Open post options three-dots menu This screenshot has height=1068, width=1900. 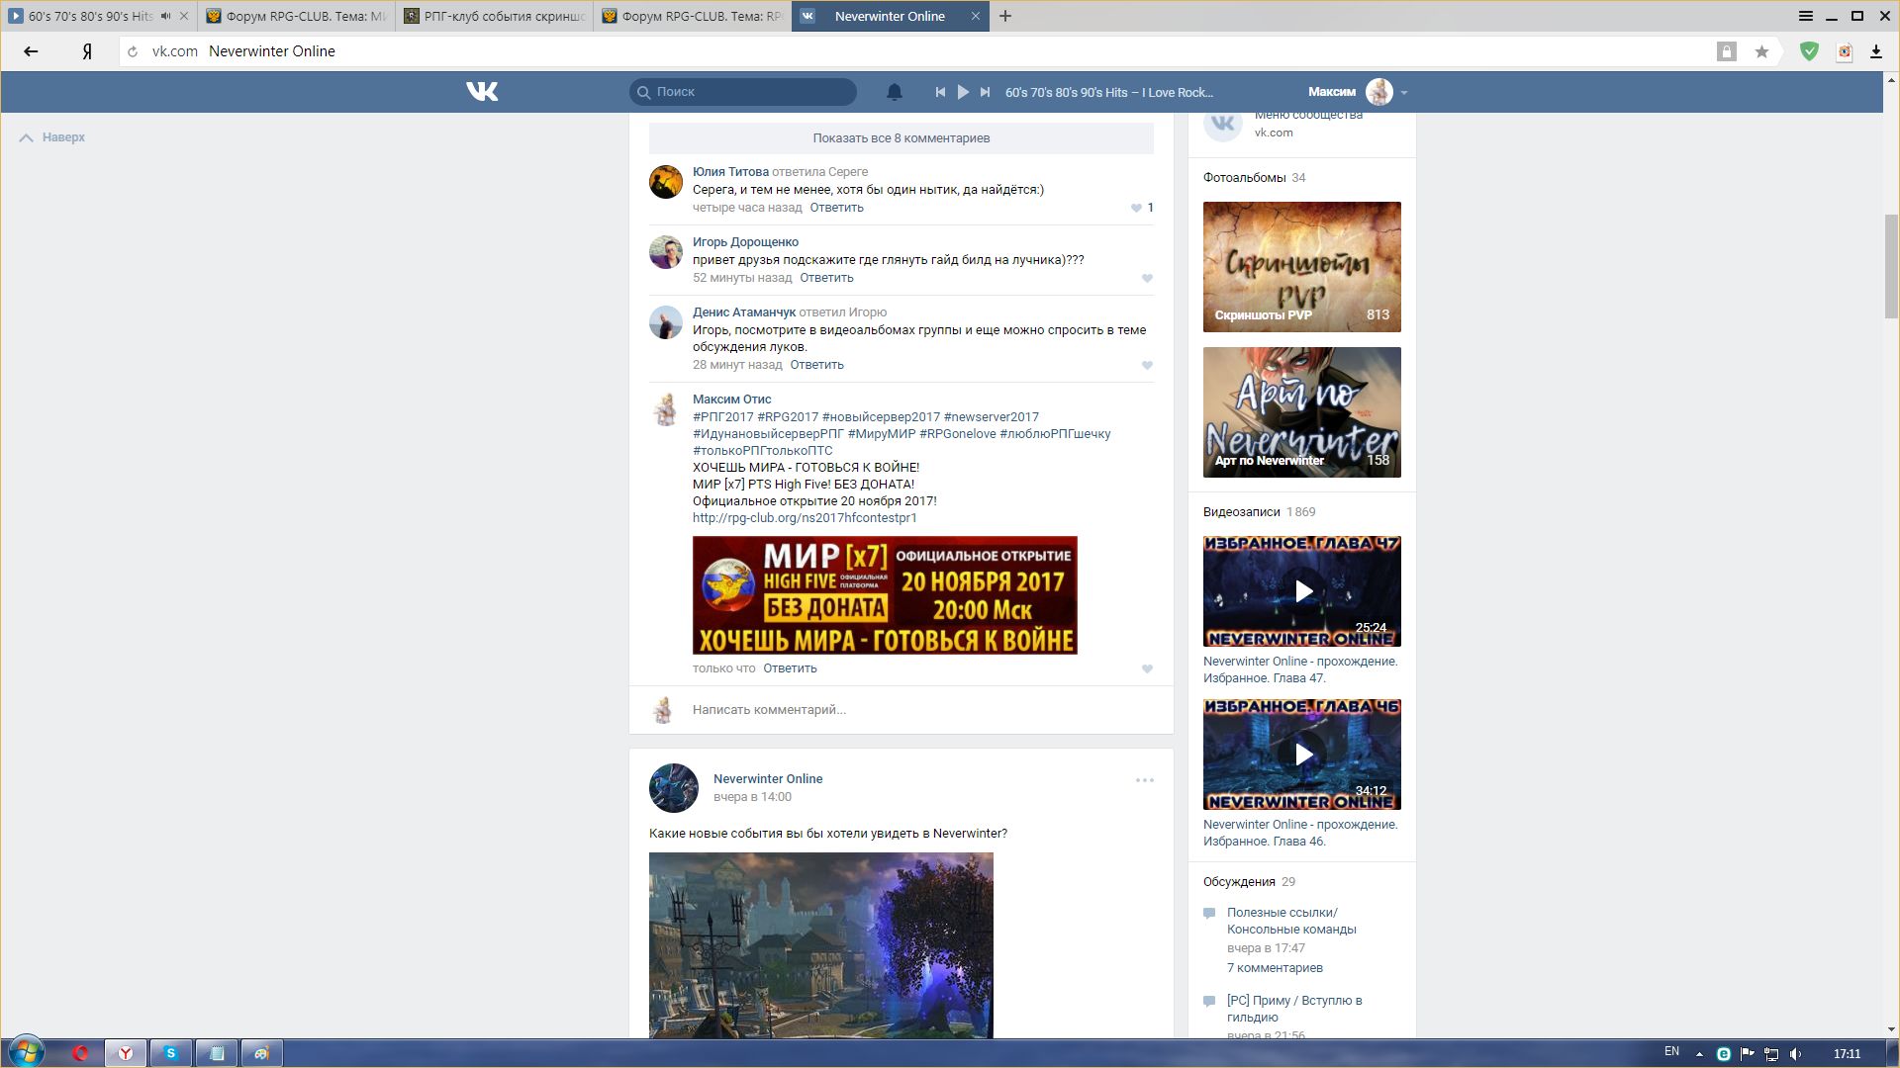point(1144,780)
